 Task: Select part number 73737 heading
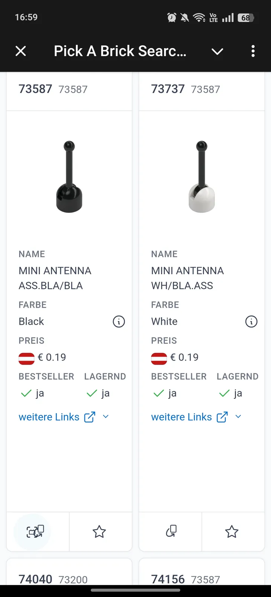click(x=168, y=89)
